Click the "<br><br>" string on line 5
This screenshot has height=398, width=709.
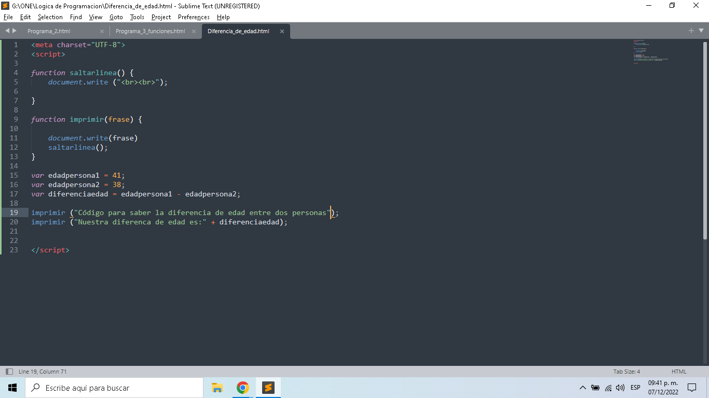pyautogui.click(x=138, y=82)
